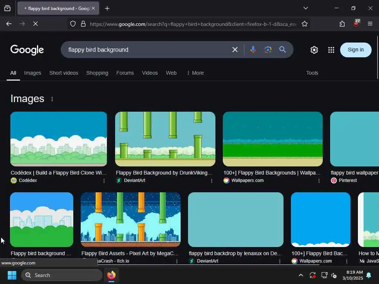
Task: Switch to Videos tab
Action: click(x=150, y=73)
